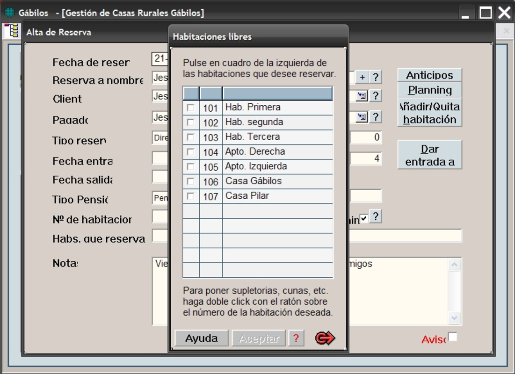Minimize the Gábilos main window

pyautogui.click(x=465, y=13)
